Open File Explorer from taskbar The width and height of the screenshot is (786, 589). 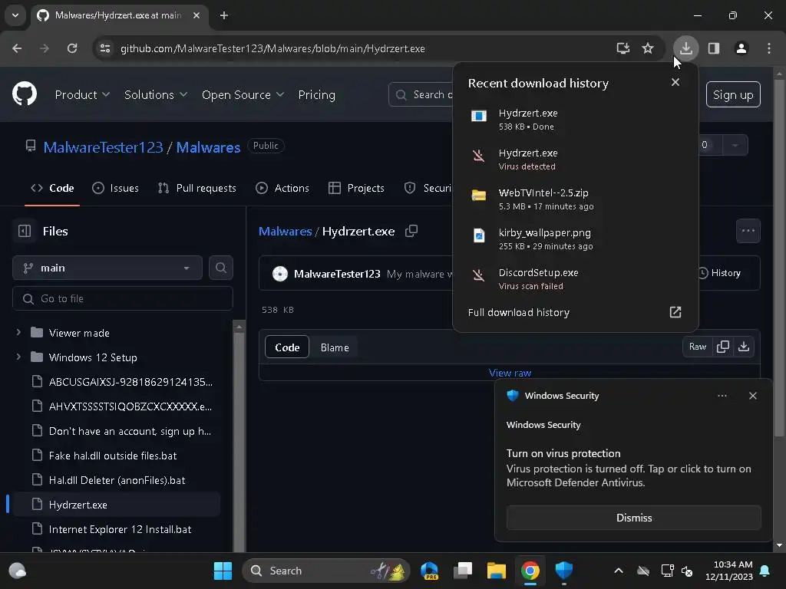497,571
